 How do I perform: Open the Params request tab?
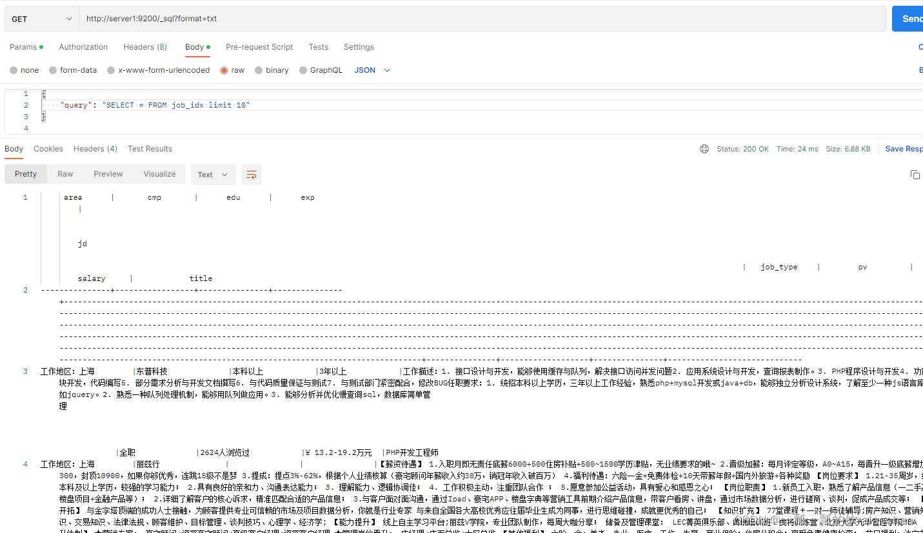pos(26,47)
